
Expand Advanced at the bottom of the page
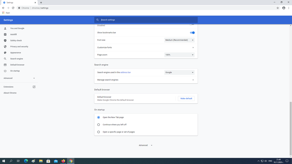[145, 145]
